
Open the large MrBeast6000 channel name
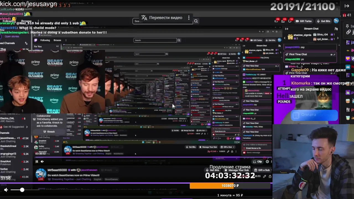pyautogui.click(x=57, y=170)
